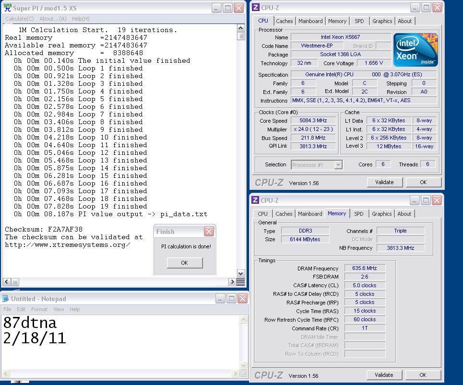Image resolution: width=463 pixels, height=385 pixels.
Task: Open File menu in Notepad
Action: pyautogui.click(x=7, y=309)
